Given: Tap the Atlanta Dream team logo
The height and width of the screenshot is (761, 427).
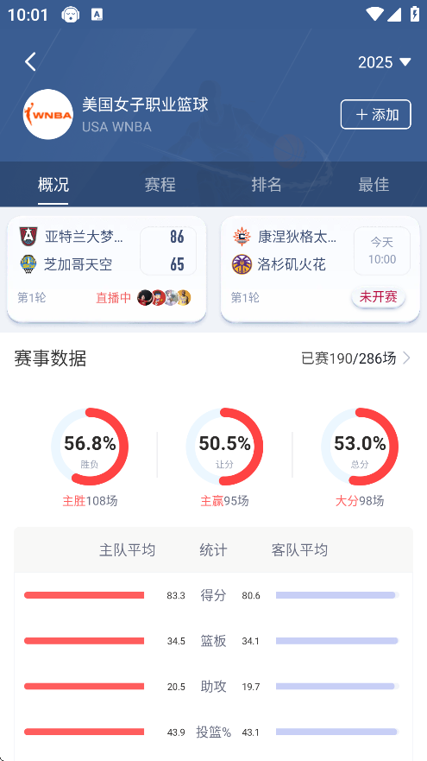Looking at the screenshot, I should click(x=28, y=237).
